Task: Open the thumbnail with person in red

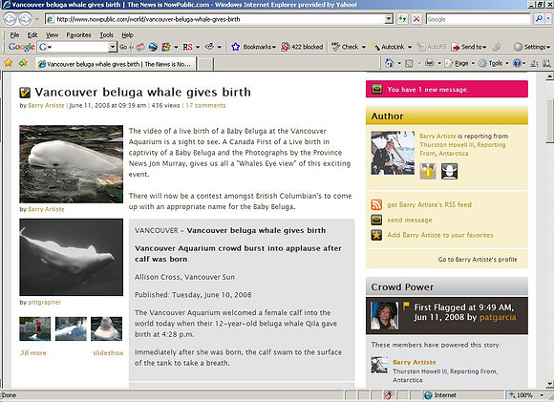Action: [x=35, y=328]
